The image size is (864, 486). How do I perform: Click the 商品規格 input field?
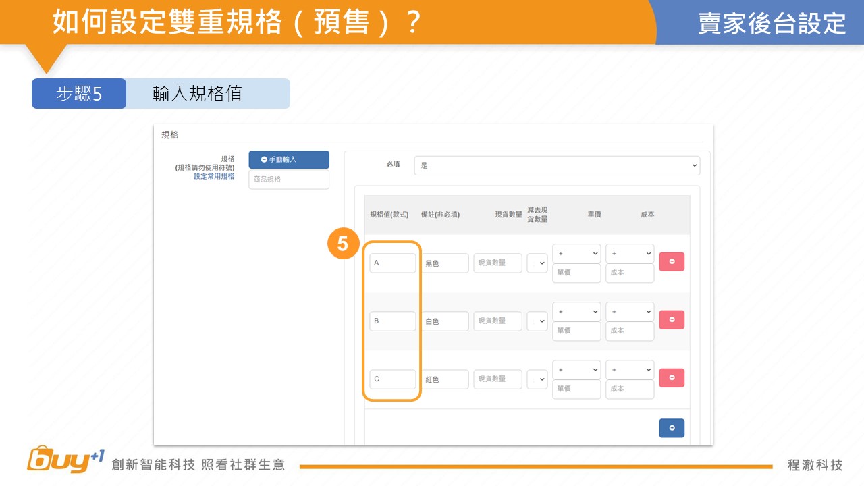pyautogui.click(x=289, y=180)
